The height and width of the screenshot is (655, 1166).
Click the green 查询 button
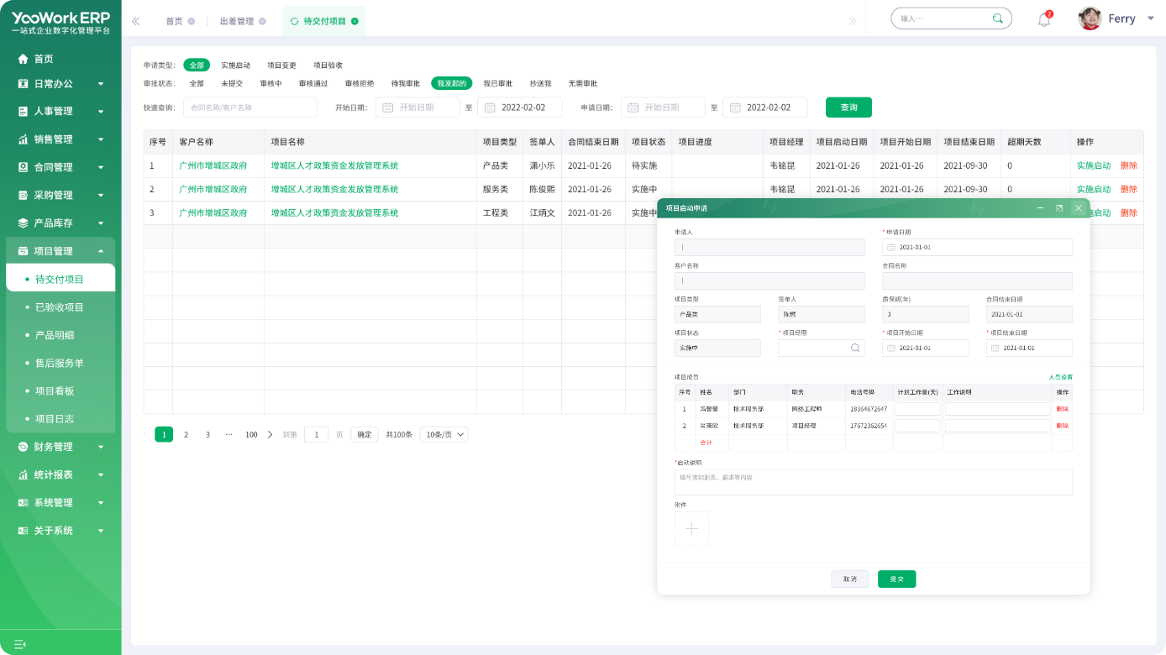tap(848, 107)
